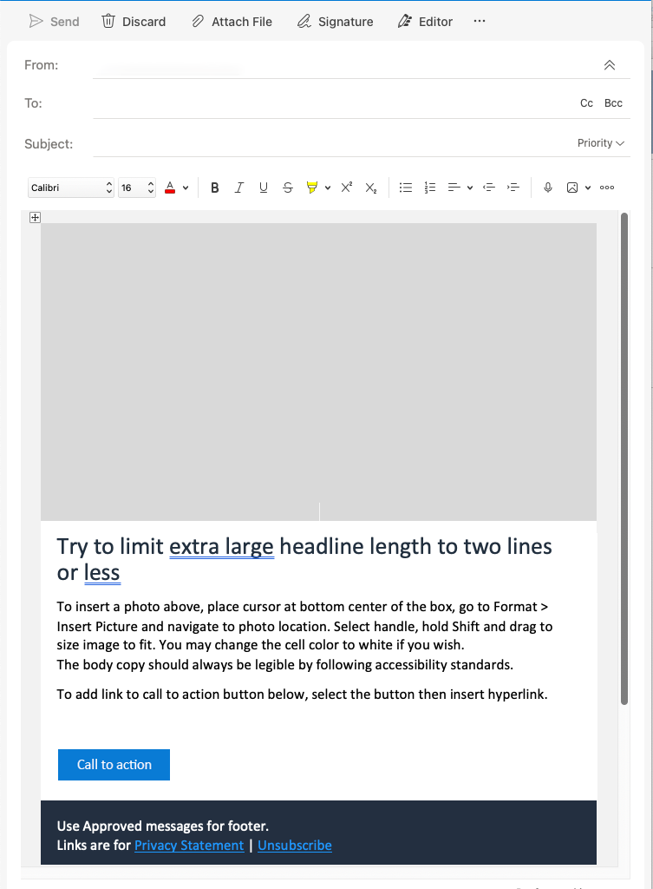
Task: Set text alignment with the align icon
Action: pos(454,188)
